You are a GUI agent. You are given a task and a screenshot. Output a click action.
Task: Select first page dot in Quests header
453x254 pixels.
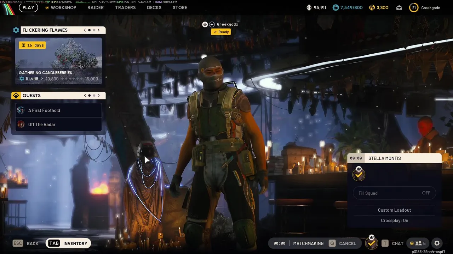tap(89, 96)
